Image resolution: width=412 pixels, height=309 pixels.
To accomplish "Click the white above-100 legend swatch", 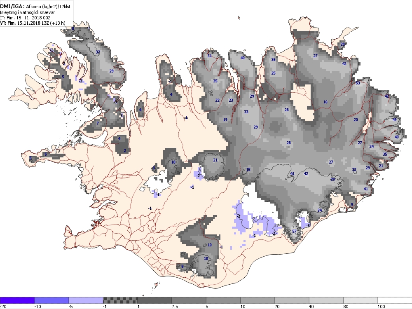I will (x=395, y=300).
